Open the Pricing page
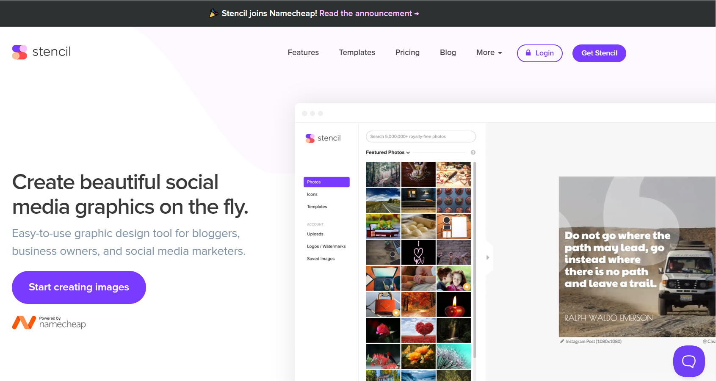This screenshot has height=381, width=716. 407,52
